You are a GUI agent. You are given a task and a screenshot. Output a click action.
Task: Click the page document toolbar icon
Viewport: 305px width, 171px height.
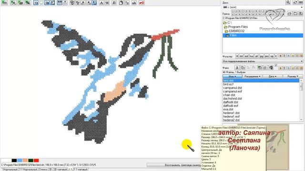(x=121, y=3)
